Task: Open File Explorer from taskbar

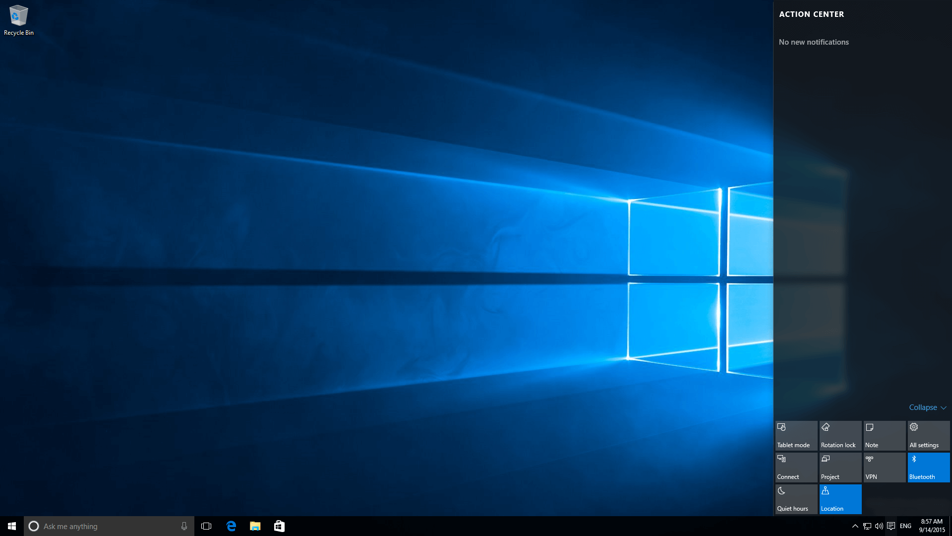Action: 255,526
